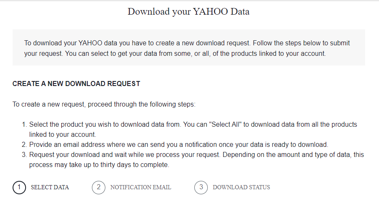The height and width of the screenshot is (201, 379).
Task: Click the step 3 circle icon
Action: (201, 187)
